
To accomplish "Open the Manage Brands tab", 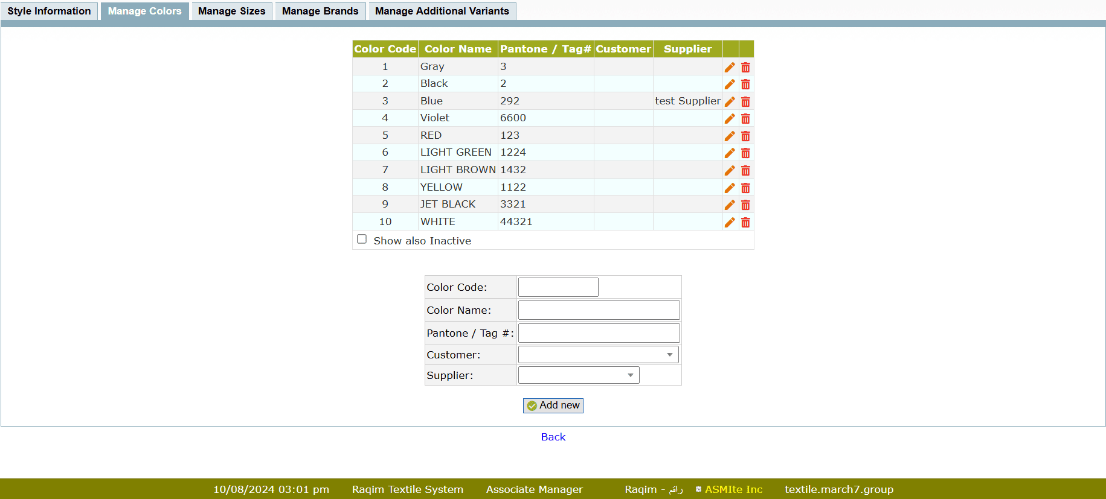I will tap(320, 11).
